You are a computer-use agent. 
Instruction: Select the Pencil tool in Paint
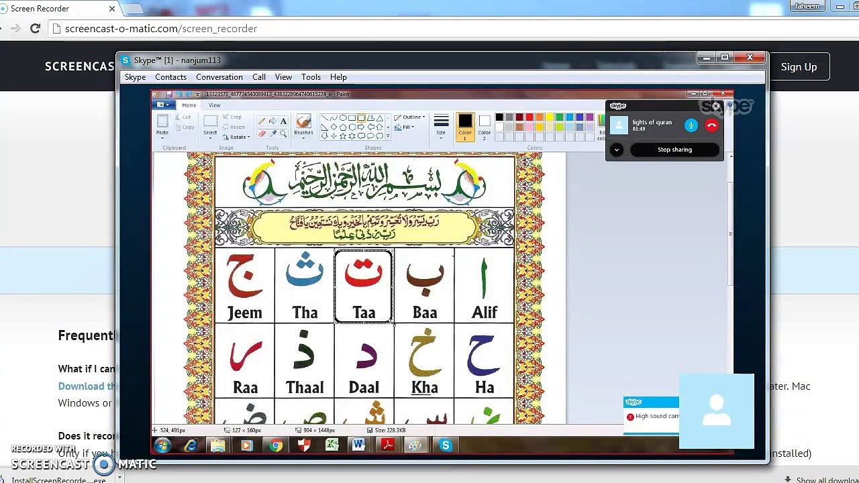[262, 121]
